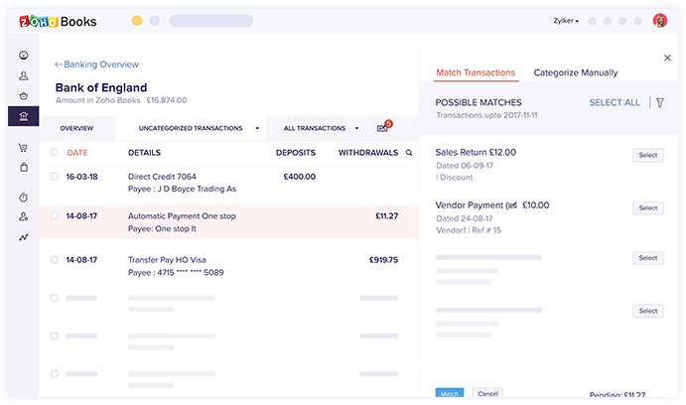The width and height of the screenshot is (686, 405).
Task: Check the 14-08-17 Automatic Payment row
Action: coord(55,215)
